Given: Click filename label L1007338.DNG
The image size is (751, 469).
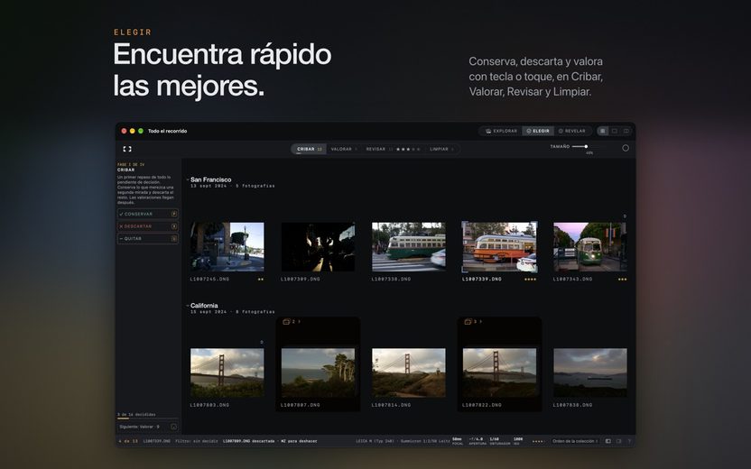Looking at the screenshot, I should tap(391, 279).
